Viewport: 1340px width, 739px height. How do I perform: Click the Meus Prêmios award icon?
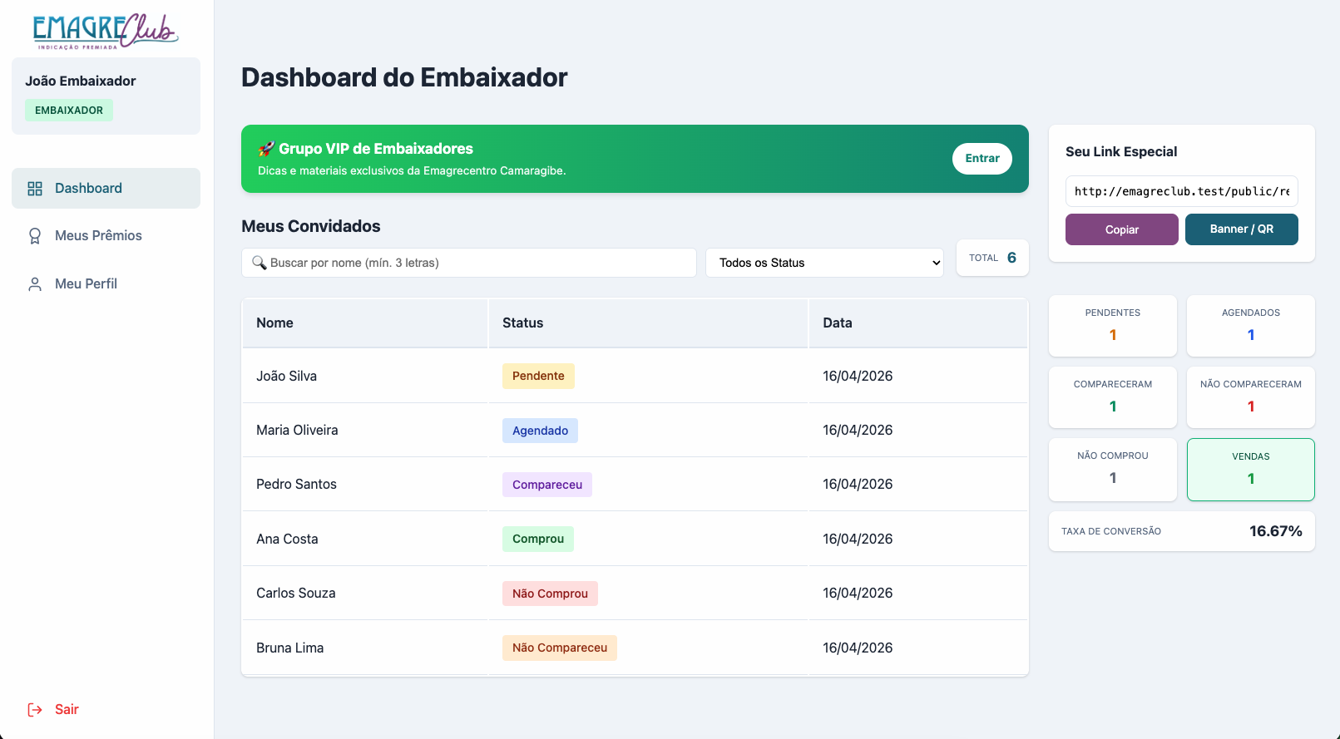[x=35, y=236]
